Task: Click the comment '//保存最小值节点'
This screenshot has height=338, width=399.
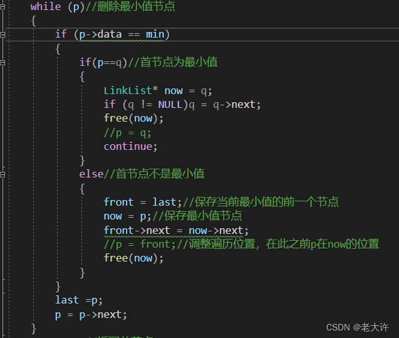Action: (x=197, y=216)
